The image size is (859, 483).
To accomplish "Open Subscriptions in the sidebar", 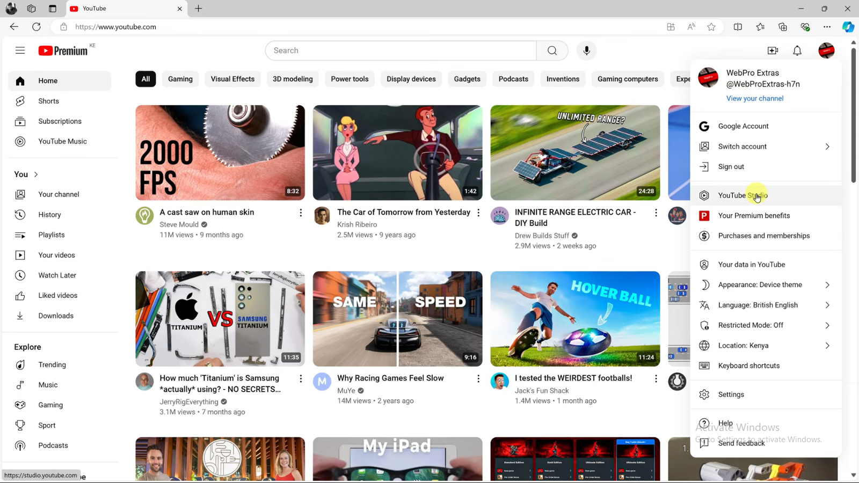I will 60,121.
